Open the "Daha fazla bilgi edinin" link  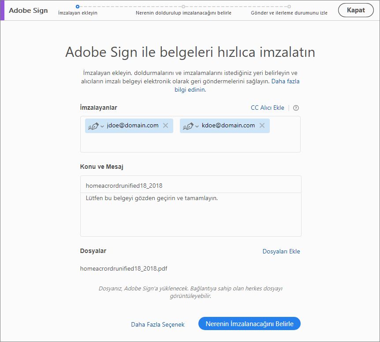pyautogui.click(x=190, y=89)
